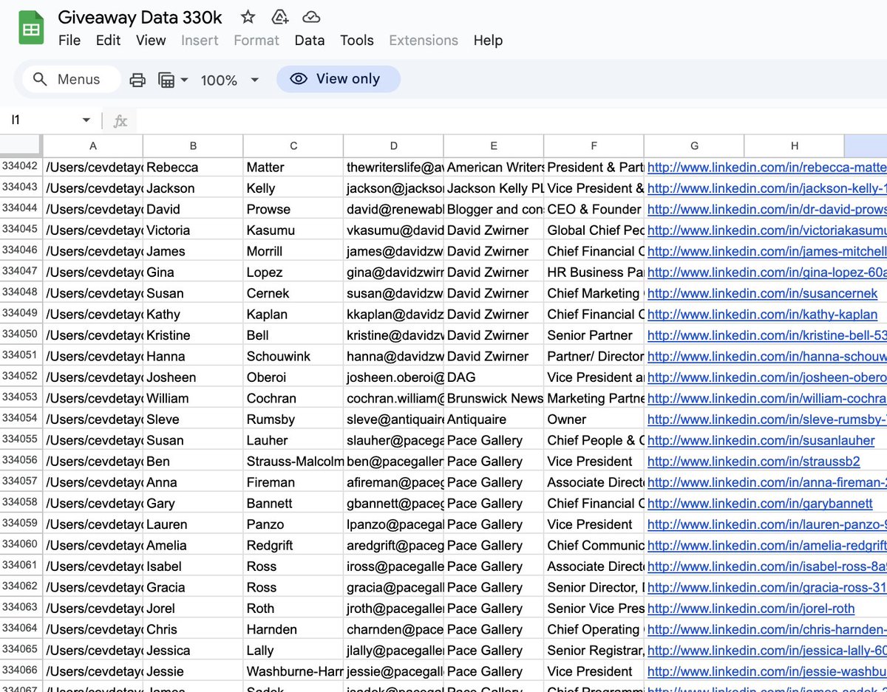Select the cell containing Washburne-Harr

293,671
